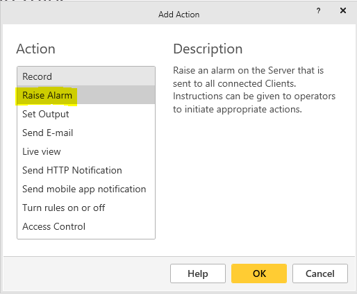Click the Add Action title bar text
This screenshot has height=295, width=357.
(x=178, y=15)
